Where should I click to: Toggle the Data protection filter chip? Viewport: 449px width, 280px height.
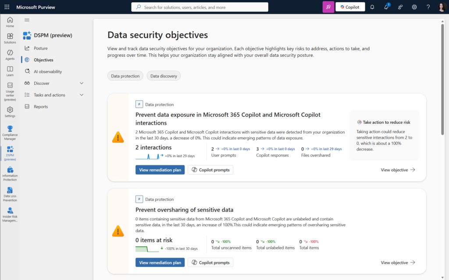coord(125,76)
